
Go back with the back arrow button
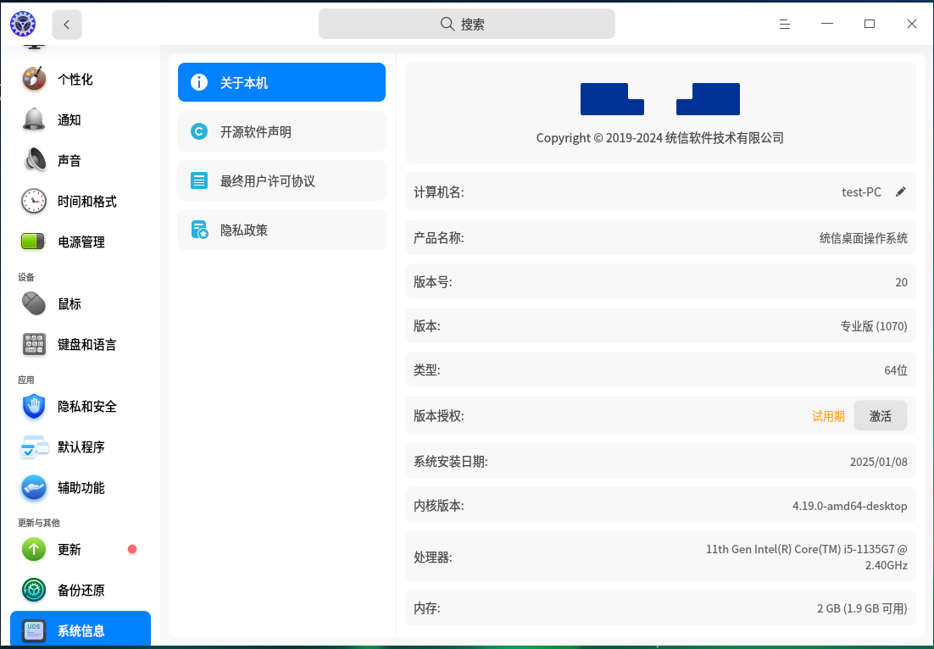click(x=67, y=25)
